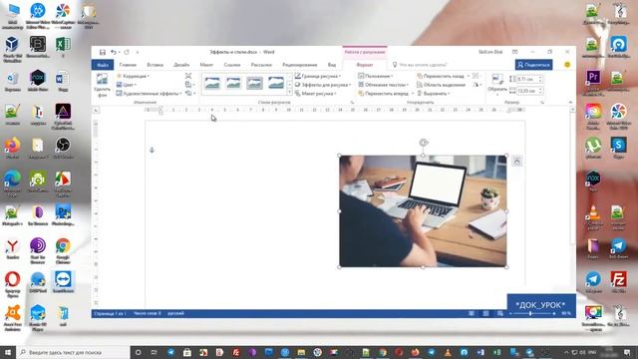The width and height of the screenshot is (638, 359).
Task: Open the Size dialog launcher in the Размер group
Action: tap(542, 102)
